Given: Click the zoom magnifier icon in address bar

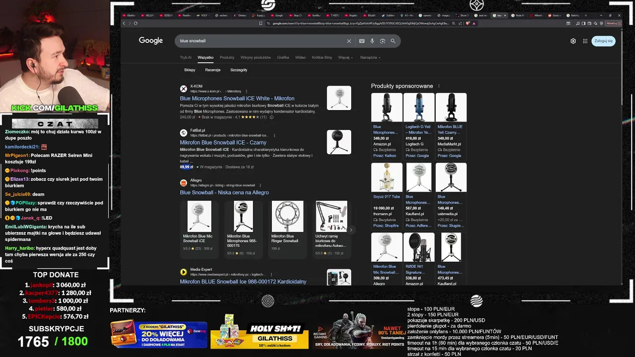Looking at the screenshot, I should (x=453, y=23).
